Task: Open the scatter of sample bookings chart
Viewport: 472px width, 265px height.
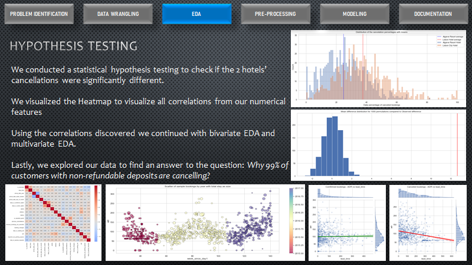Action: click(205, 223)
